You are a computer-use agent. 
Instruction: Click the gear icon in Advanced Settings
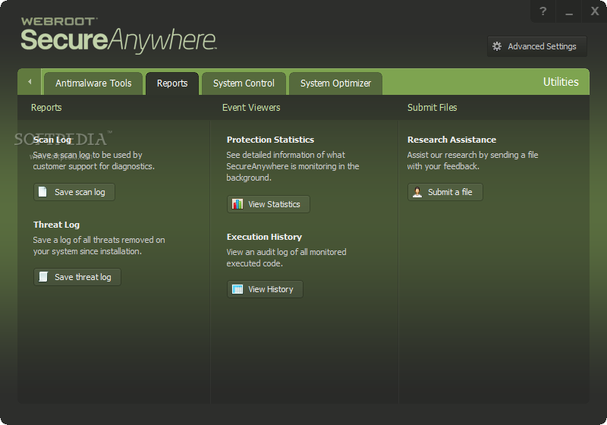(497, 46)
